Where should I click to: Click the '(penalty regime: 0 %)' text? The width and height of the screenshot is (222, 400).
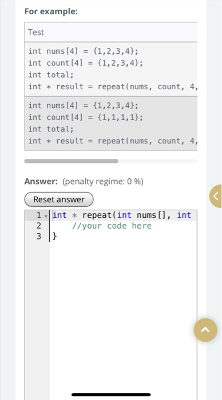103,181
